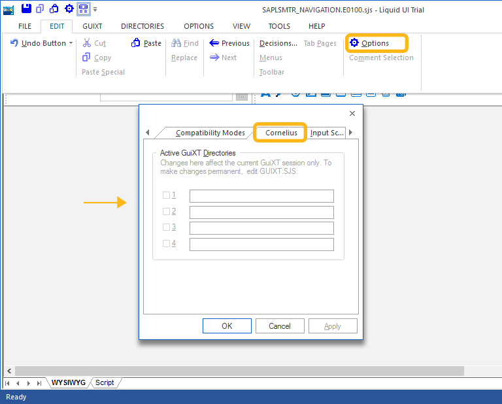
Task: Click the Cancel button in dialog
Action: point(280,326)
